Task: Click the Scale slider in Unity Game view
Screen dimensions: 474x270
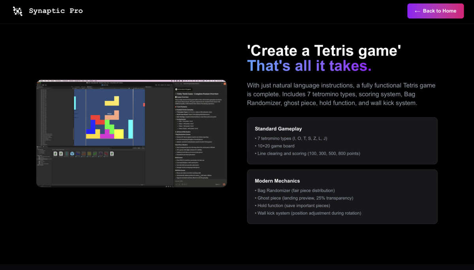Action: click(112, 87)
